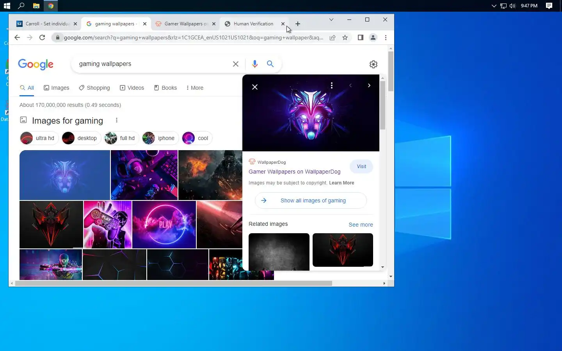Select the desktop chip

[81, 138]
